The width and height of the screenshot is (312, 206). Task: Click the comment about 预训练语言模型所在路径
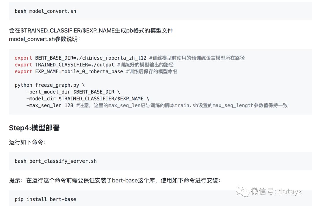pos(197,58)
